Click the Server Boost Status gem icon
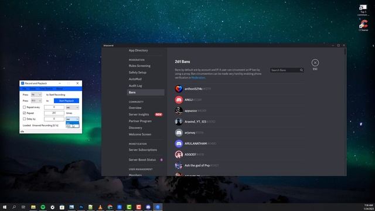Viewport: 375px width, 211px height. (x=162, y=160)
